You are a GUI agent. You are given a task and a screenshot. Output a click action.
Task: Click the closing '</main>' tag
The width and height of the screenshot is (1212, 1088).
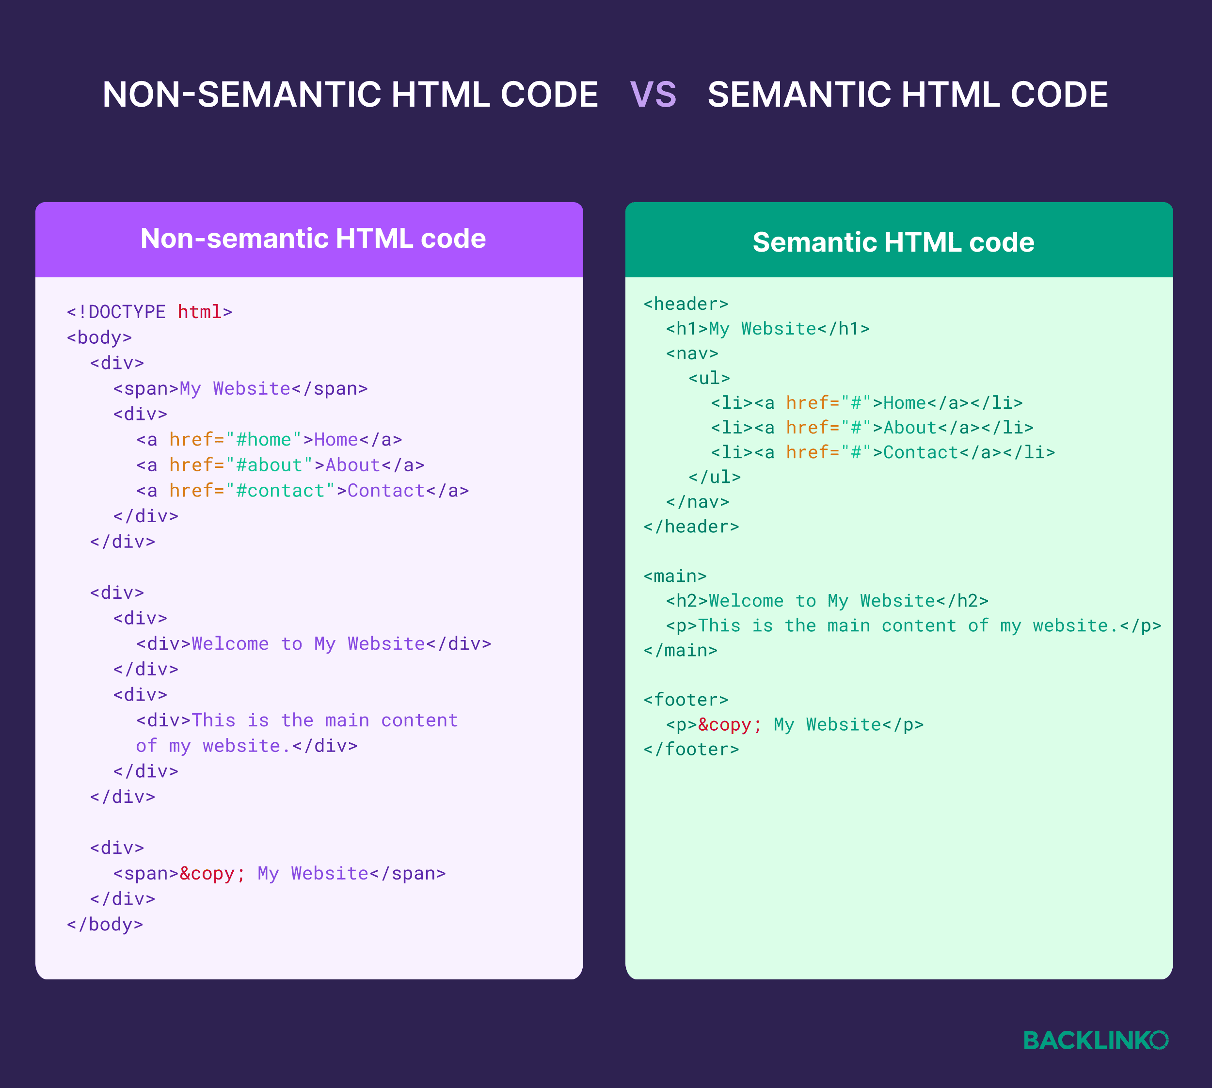681,650
